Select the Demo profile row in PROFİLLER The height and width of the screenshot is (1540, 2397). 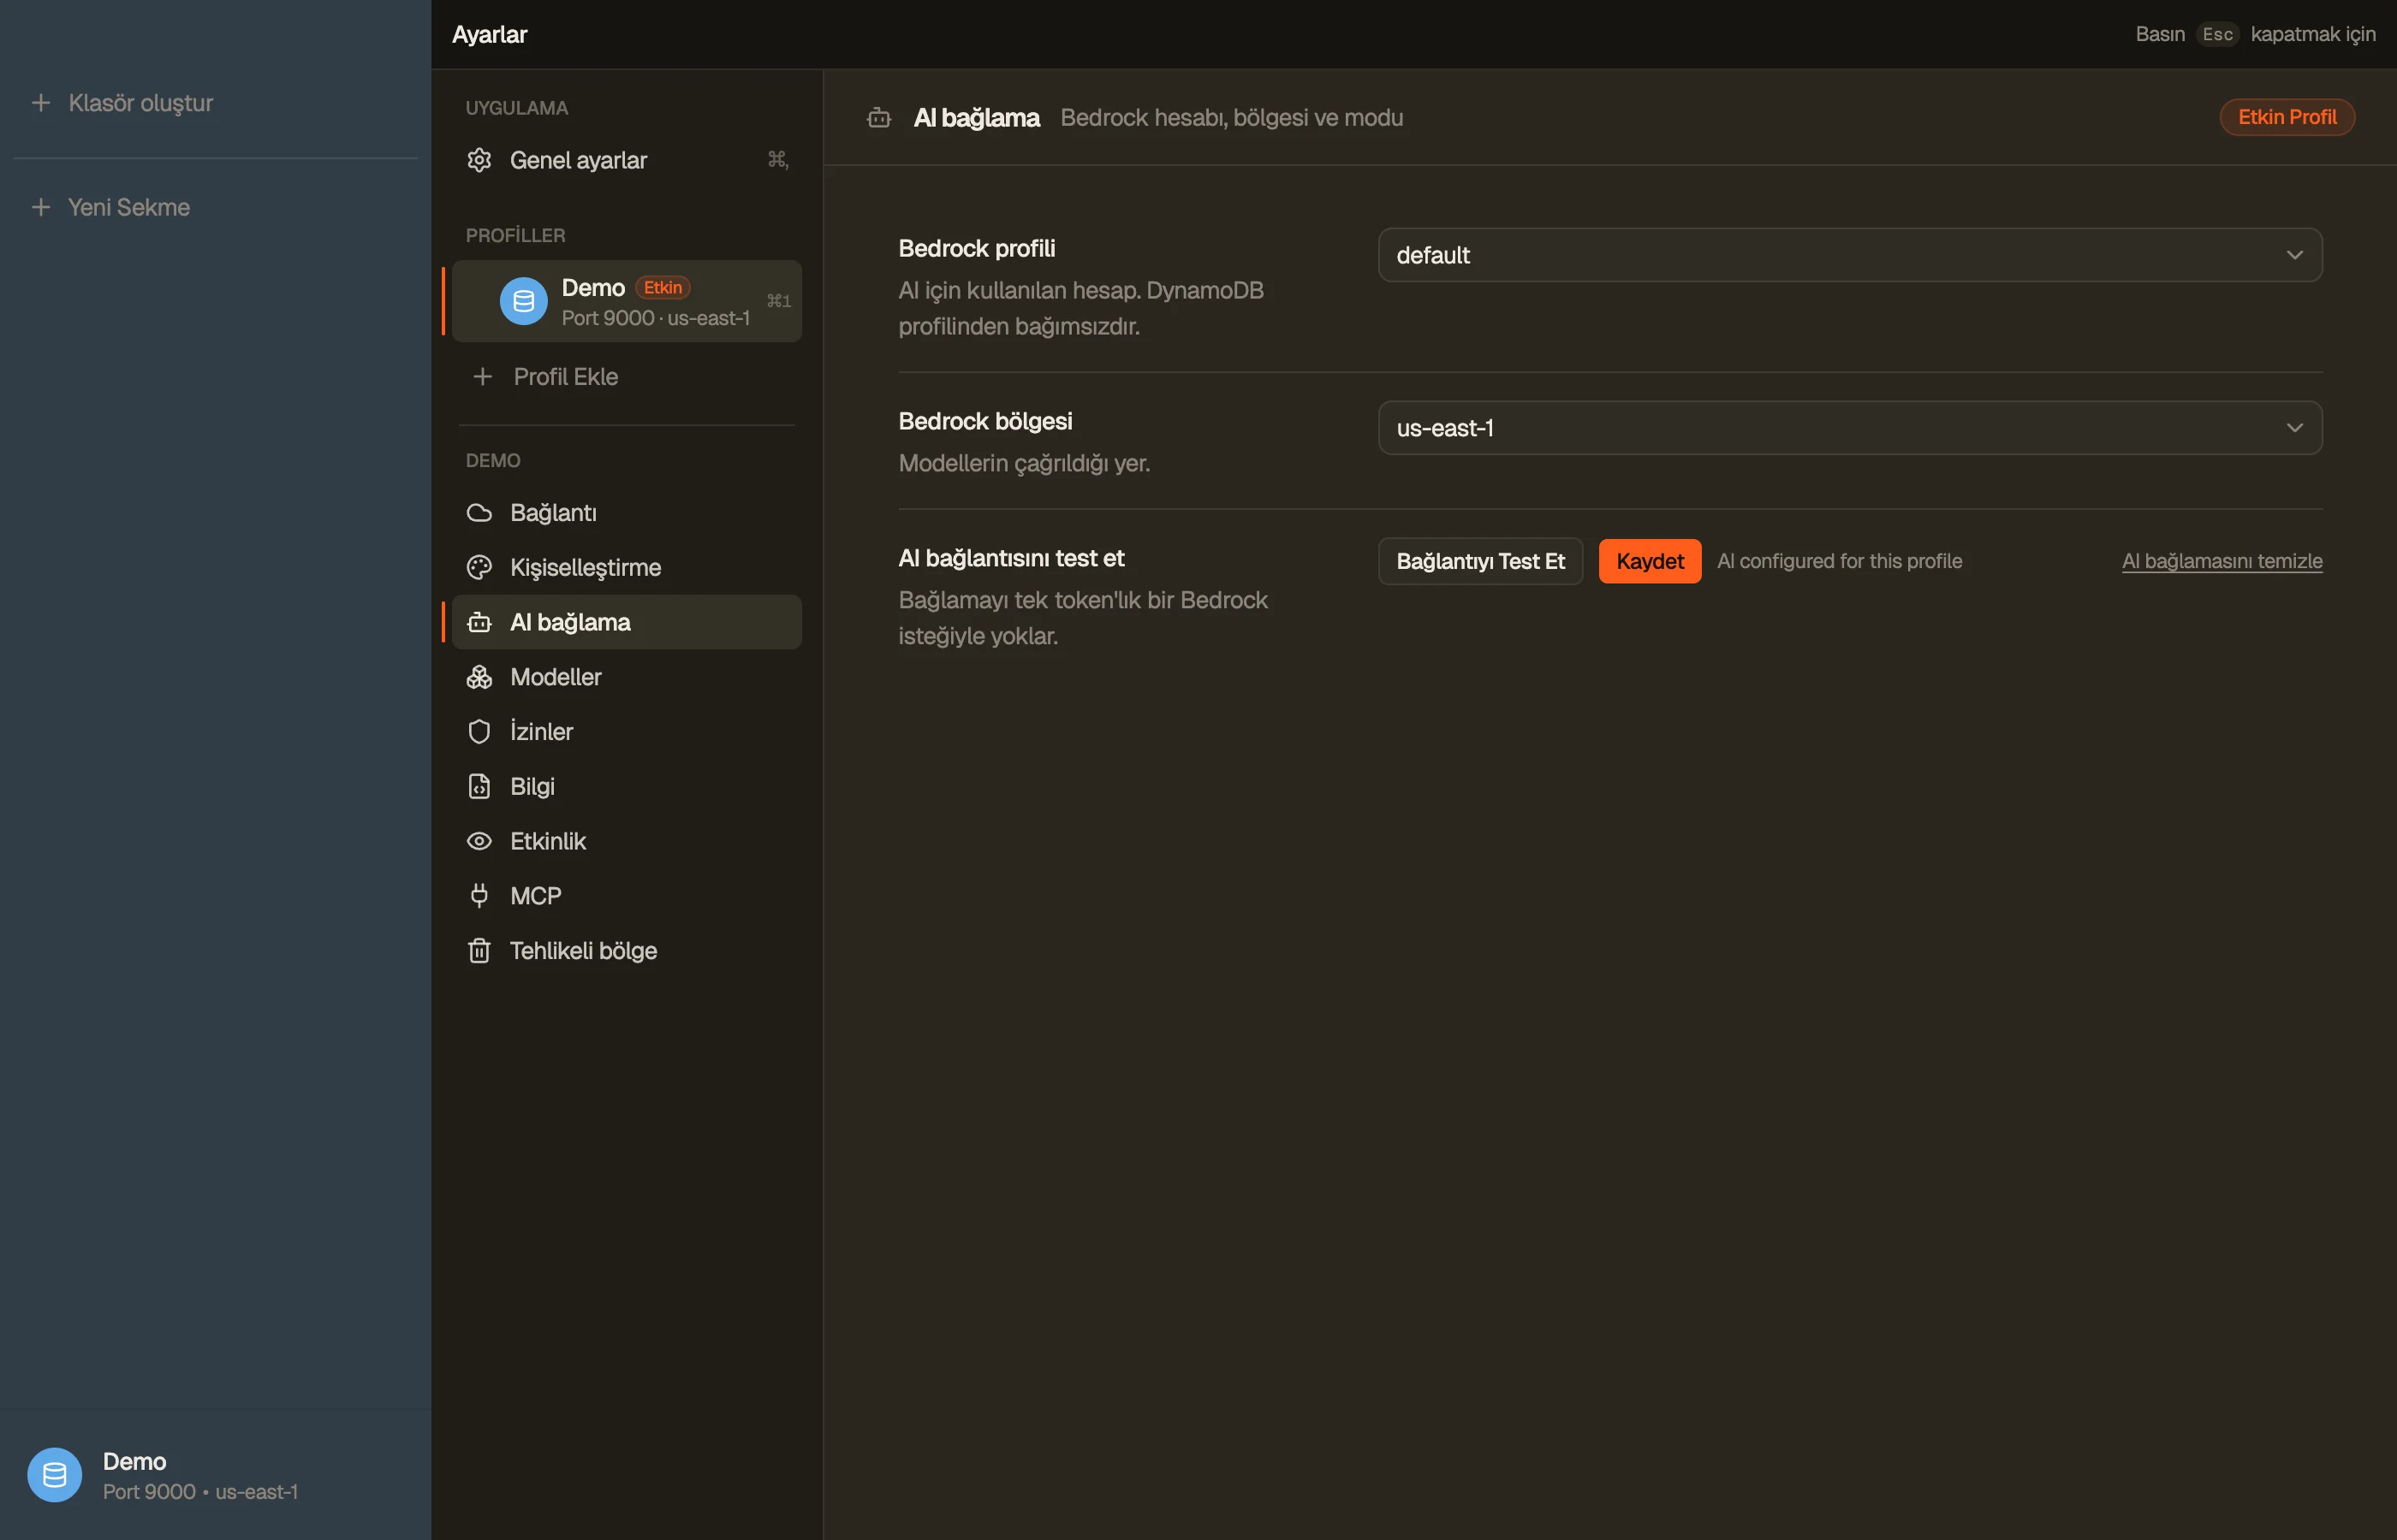tap(627, 301)
